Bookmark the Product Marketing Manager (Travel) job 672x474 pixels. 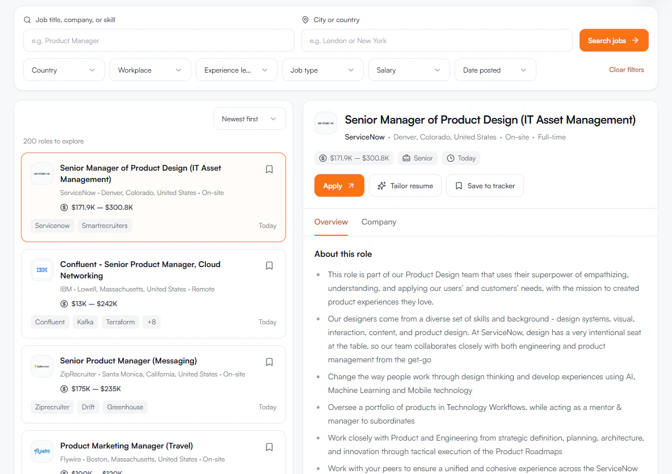tap(269, 447)
